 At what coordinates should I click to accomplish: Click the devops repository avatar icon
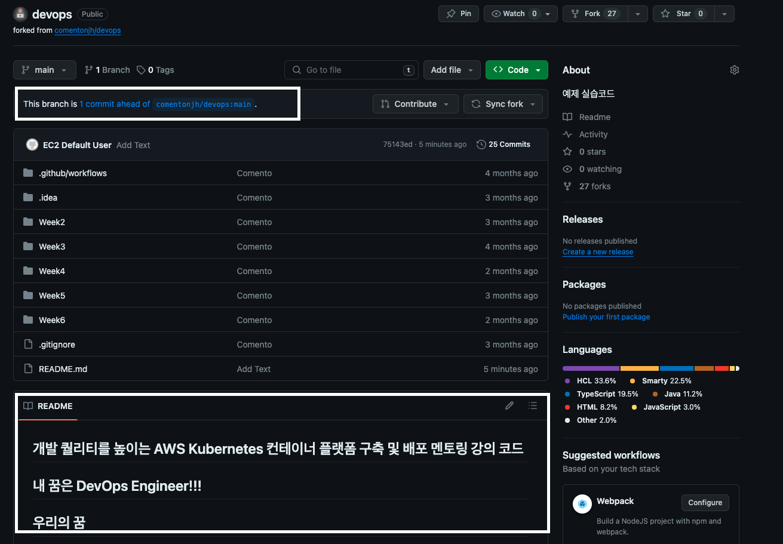(20, 14)
